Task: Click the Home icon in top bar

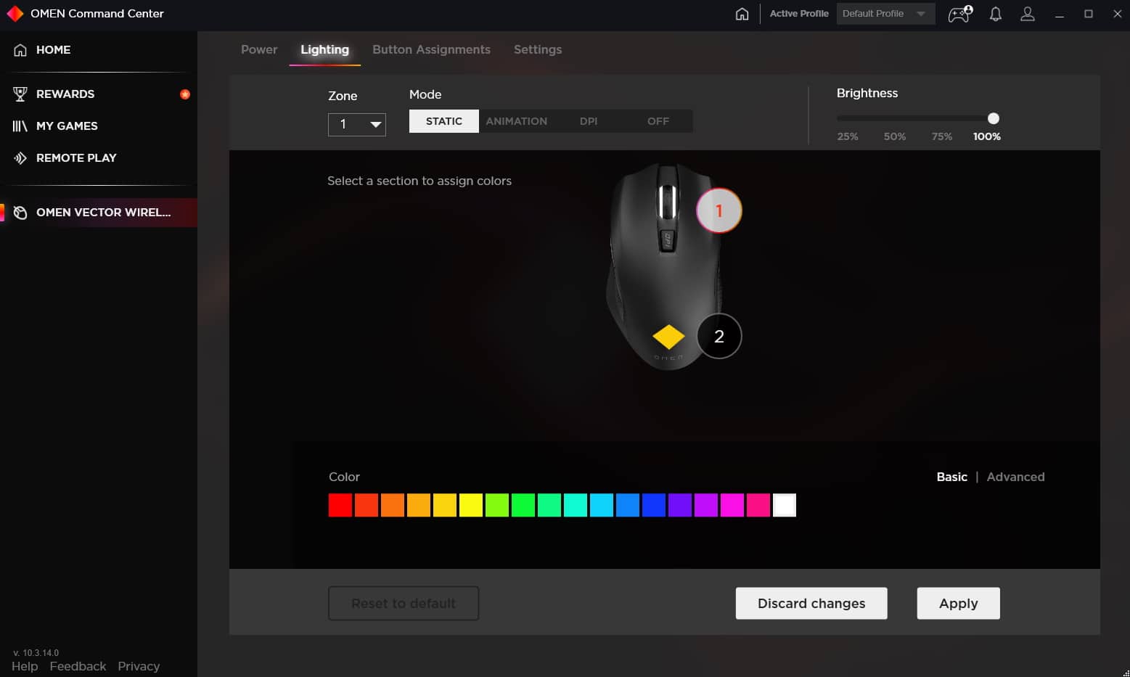Action: pyautogui.click(x=742, y=14)
